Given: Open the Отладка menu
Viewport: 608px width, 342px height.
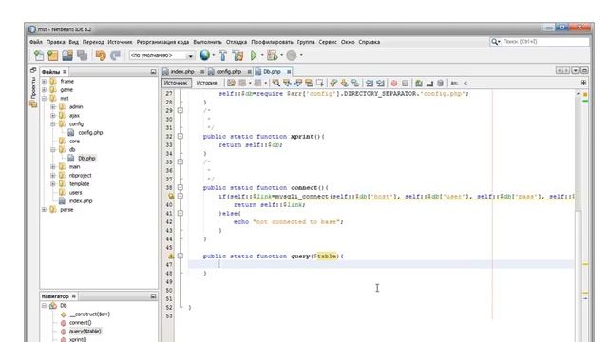Looking at the screenshot, I should 237,42.
